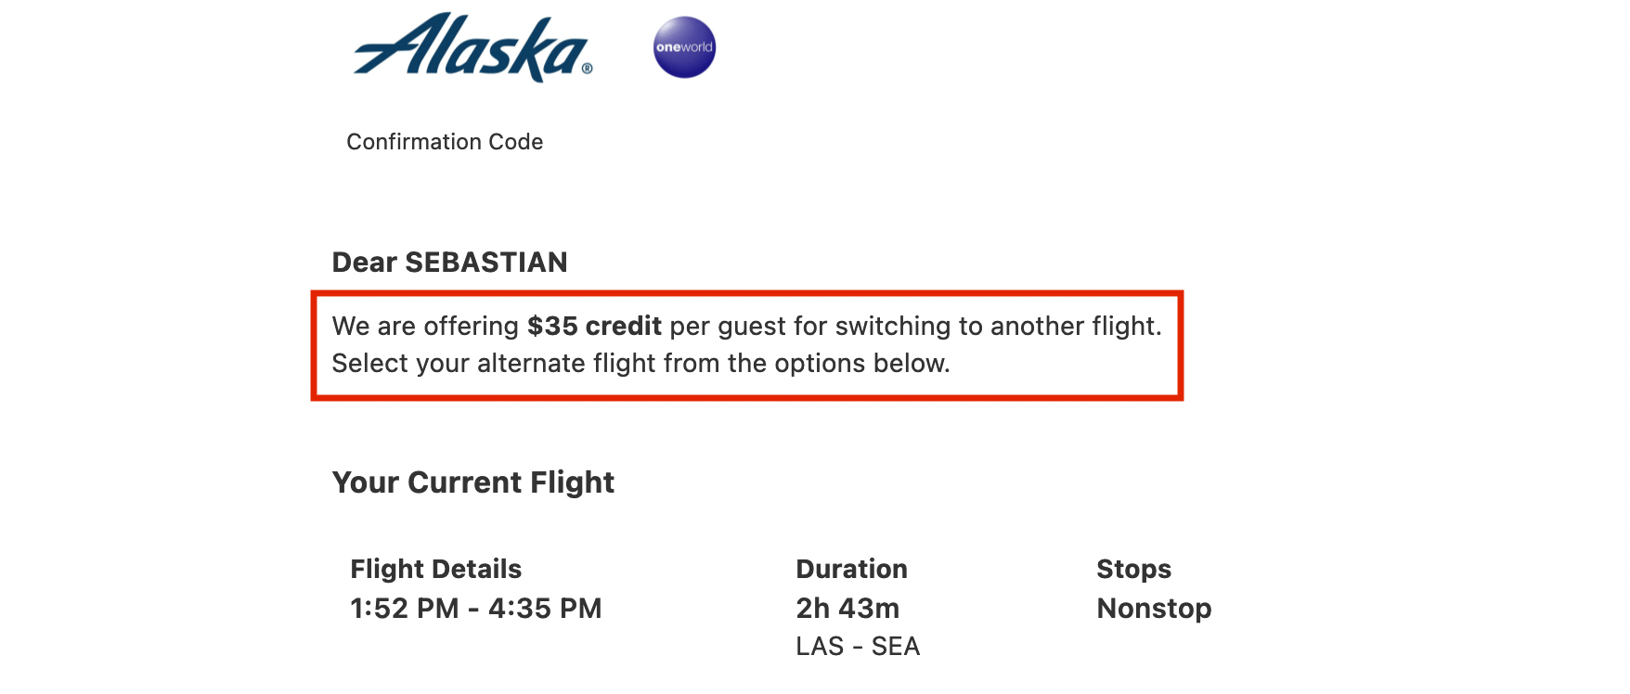Screen dimensions: 1630x694
Task: Click the Nonstop value
Action: point(1154,609)
